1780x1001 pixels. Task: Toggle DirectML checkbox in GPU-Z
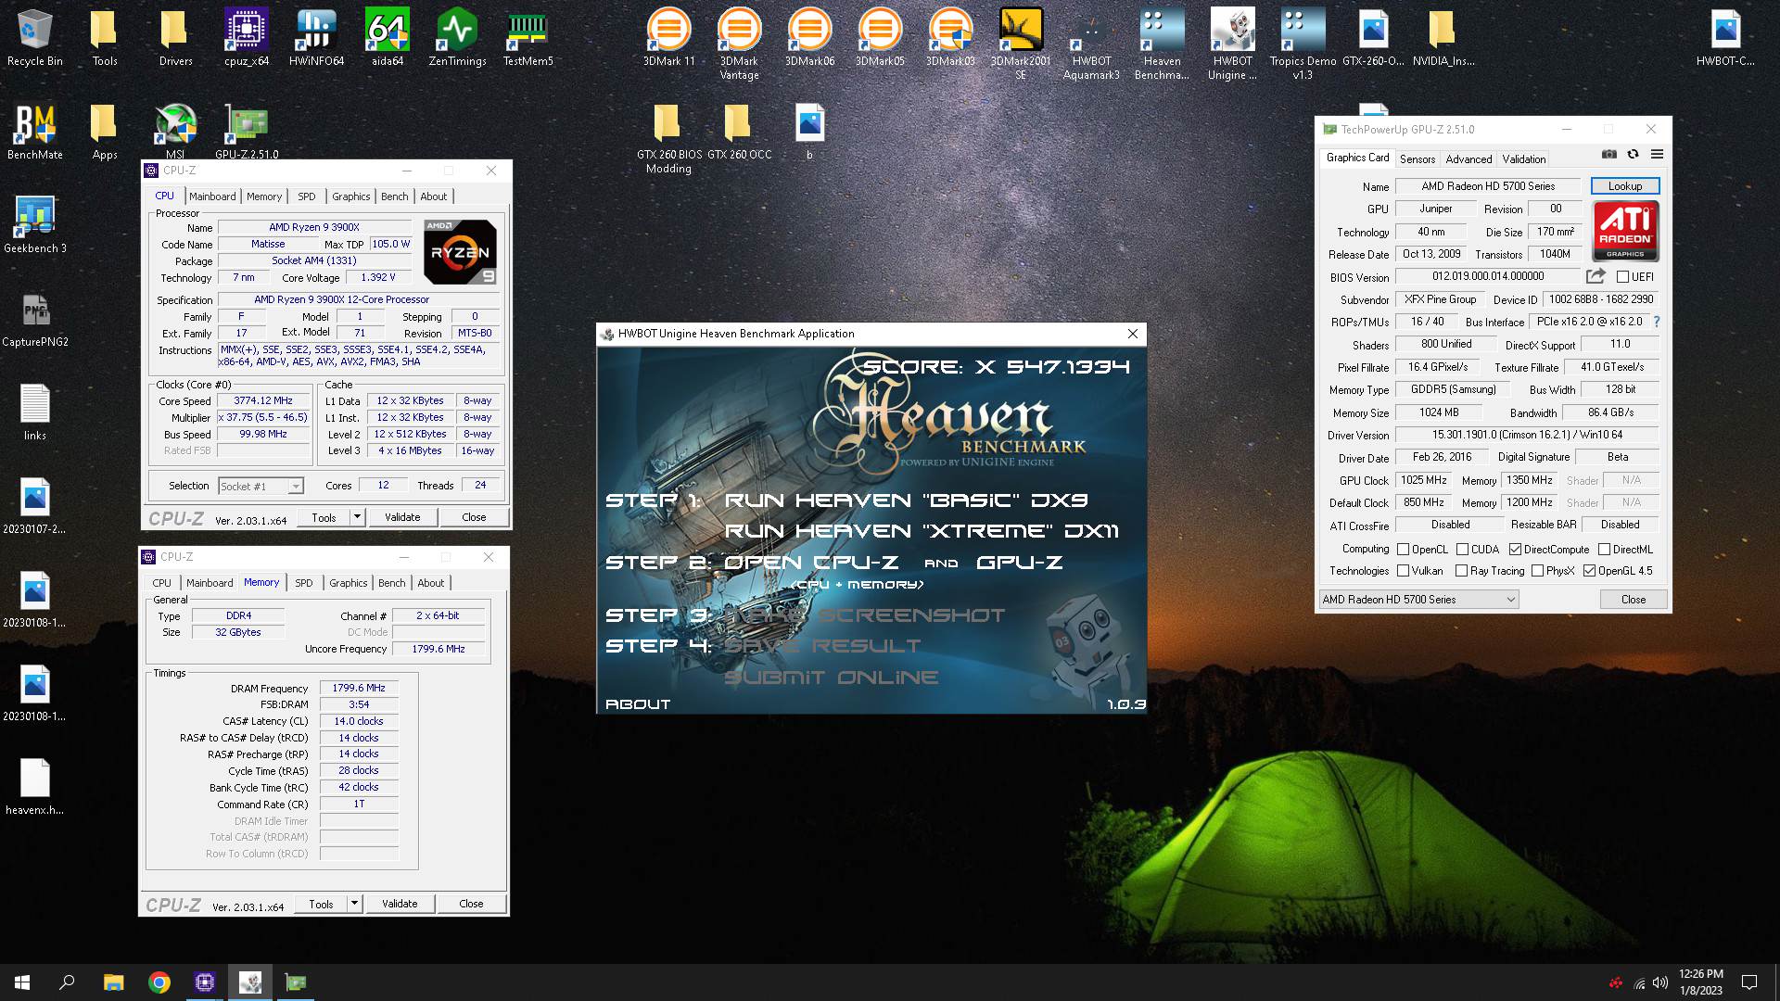[1604, 550]
